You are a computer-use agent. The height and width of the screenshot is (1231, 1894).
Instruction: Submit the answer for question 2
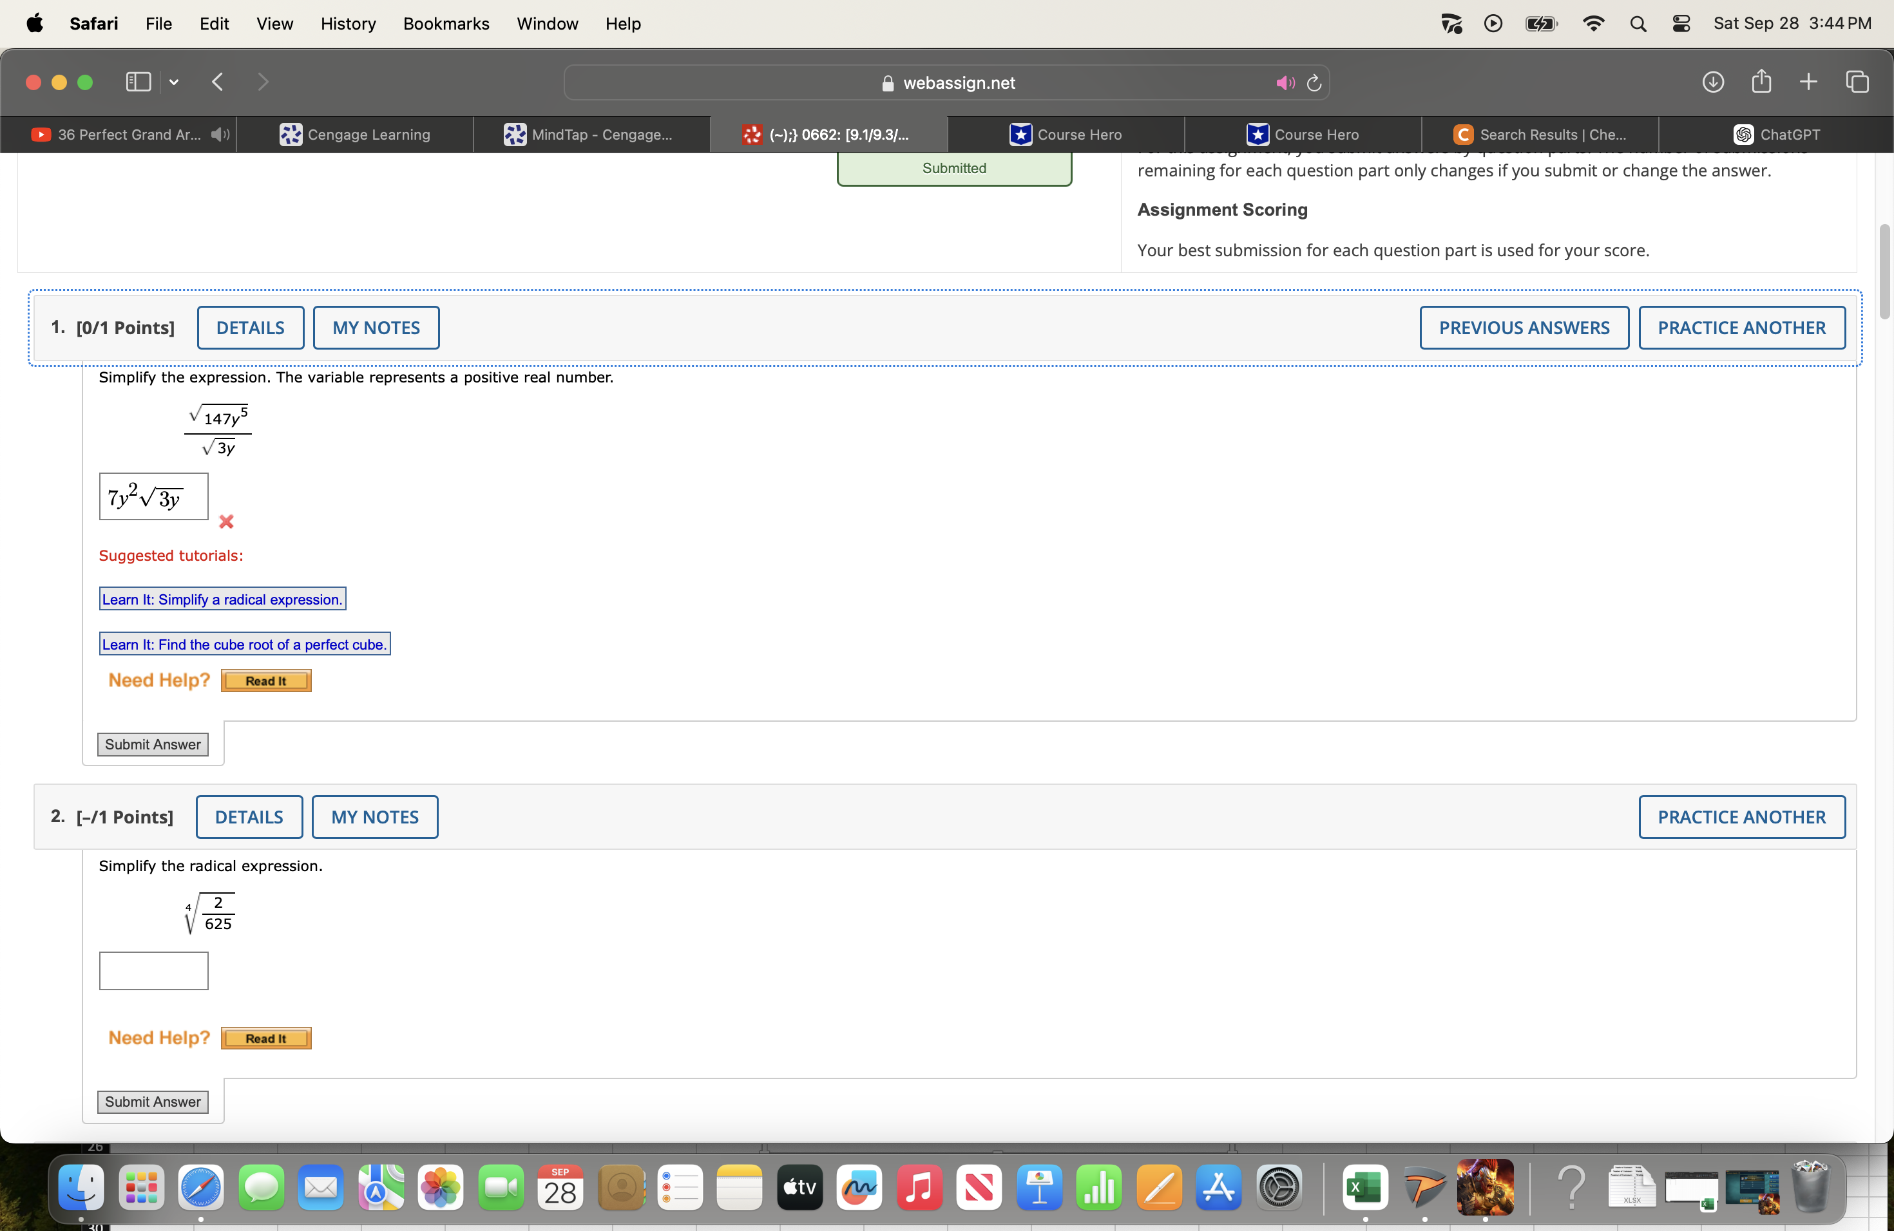[x=153, y=1102]
